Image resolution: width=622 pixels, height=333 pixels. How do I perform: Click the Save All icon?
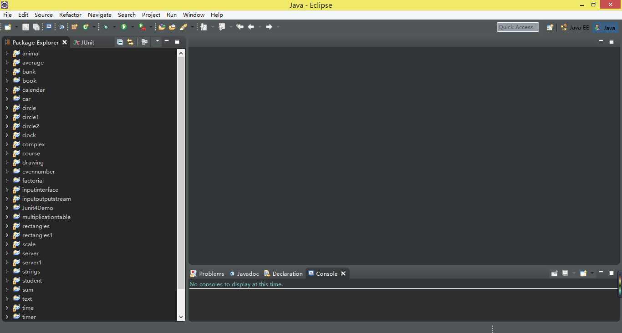pyautogui.click(x=36, y=27)
